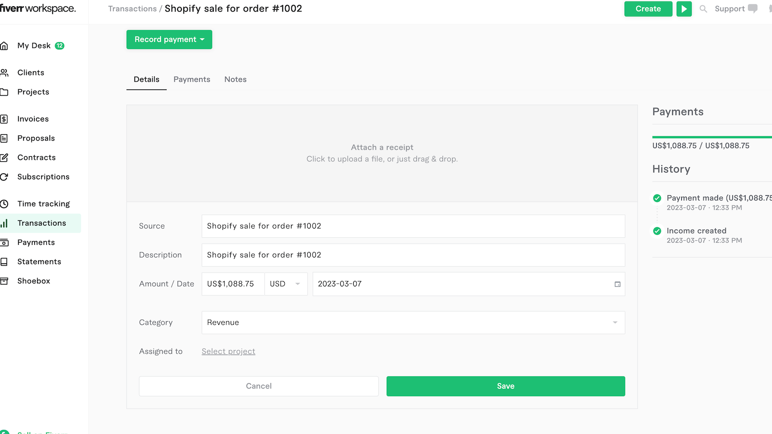Click the Source input field
Screen dimensions: 772x434
413,226
